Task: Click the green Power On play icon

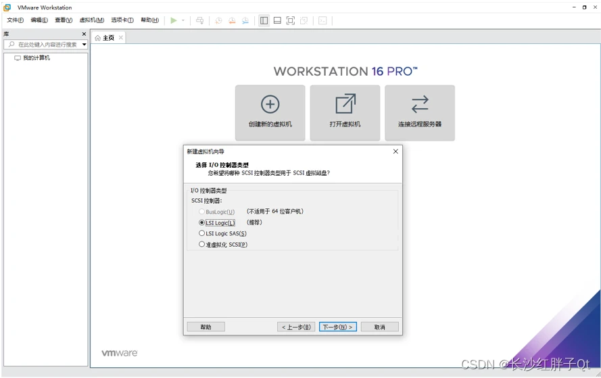Action: pyautogui.click(x=174, y=20)
